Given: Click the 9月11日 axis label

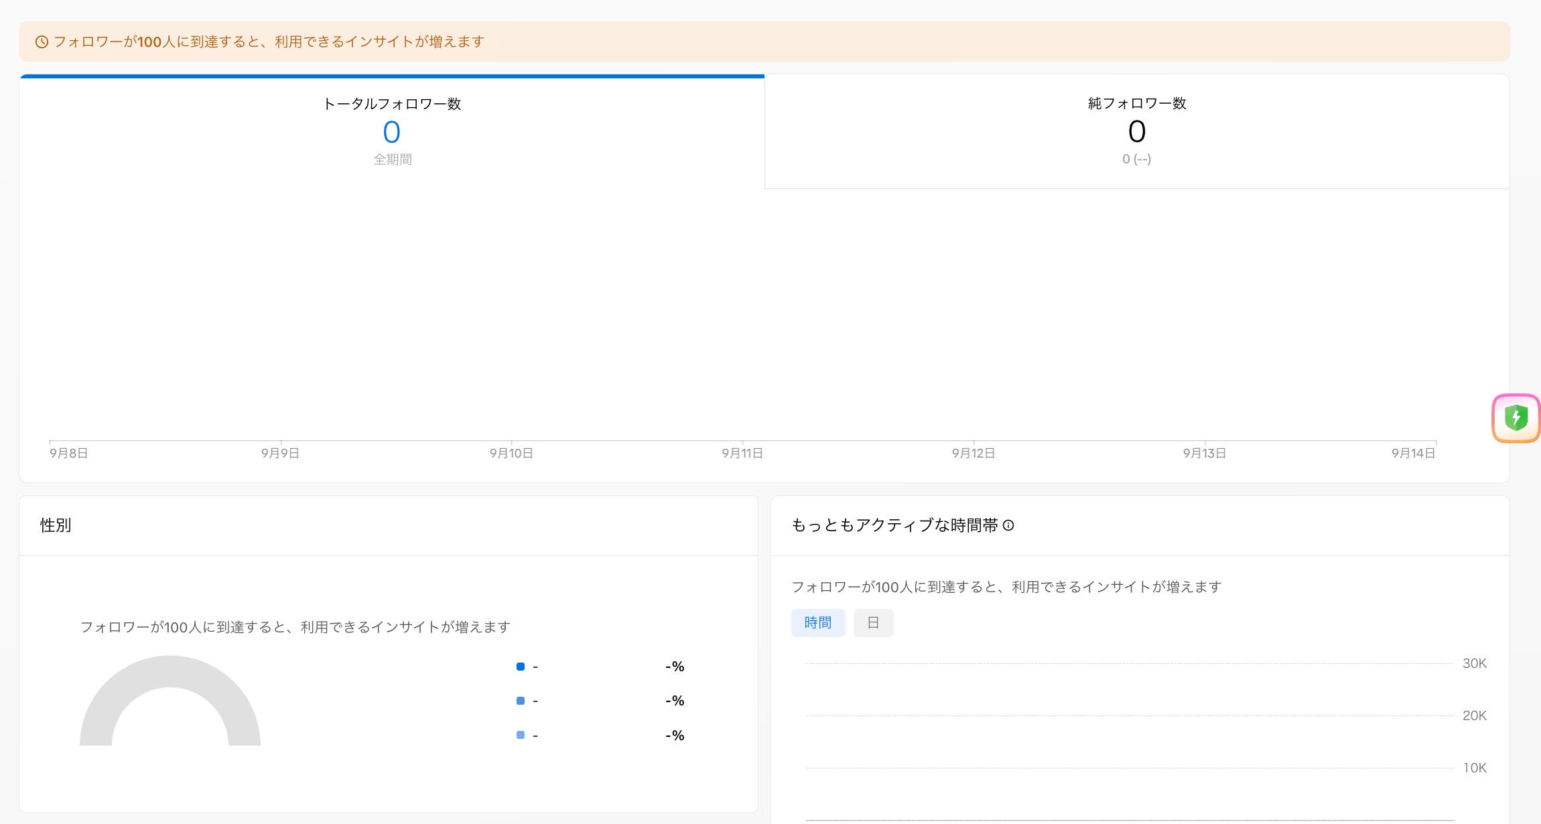Looking at the screenshot, I should tap(742, 454).
